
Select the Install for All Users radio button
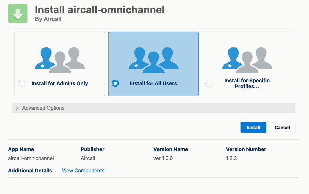(115, 83)
